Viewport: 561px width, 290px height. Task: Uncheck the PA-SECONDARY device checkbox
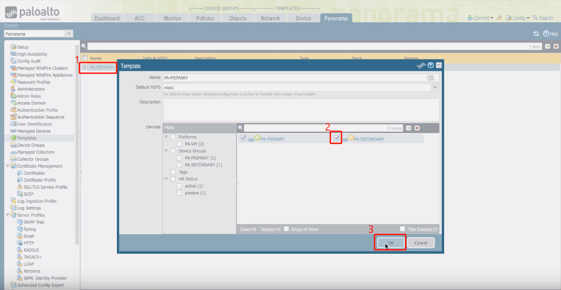click(337, 138)
